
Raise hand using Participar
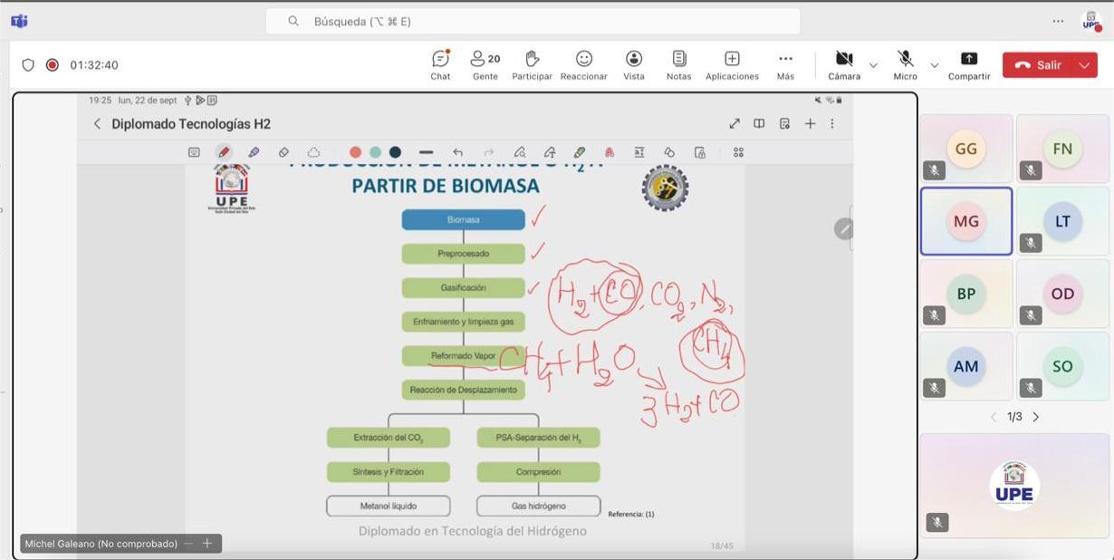532,63
